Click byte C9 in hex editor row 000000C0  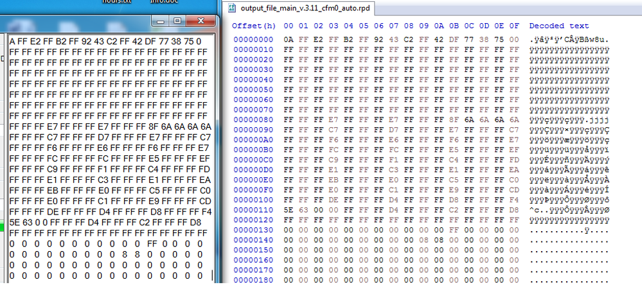coord(334,160)
